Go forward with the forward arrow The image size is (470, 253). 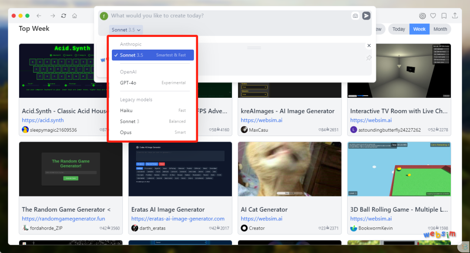[53, 16]
